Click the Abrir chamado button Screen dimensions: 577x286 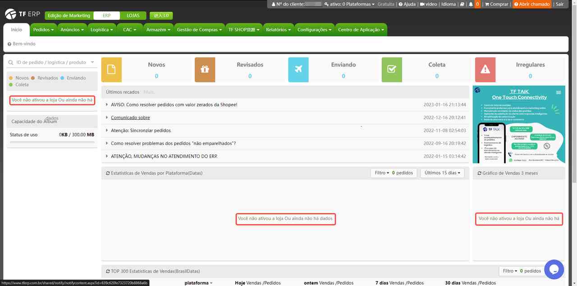pyautogui.click(x=532, y=4)
